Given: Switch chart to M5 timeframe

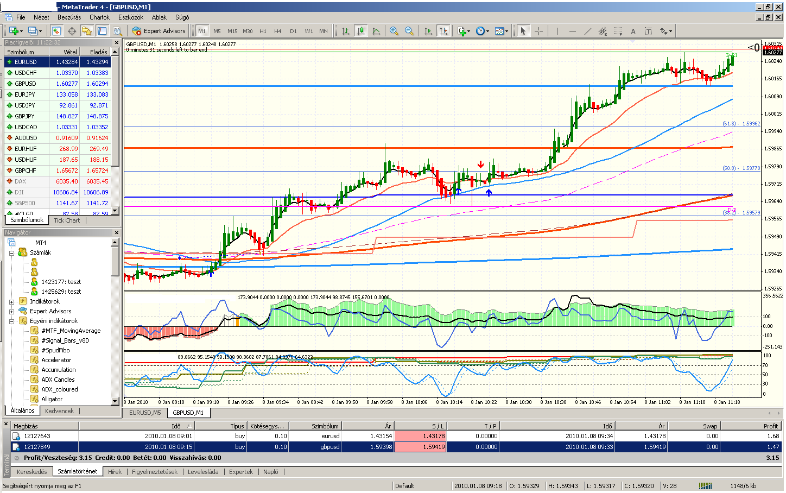Looking at the screenshot, I should click(217, 31).
